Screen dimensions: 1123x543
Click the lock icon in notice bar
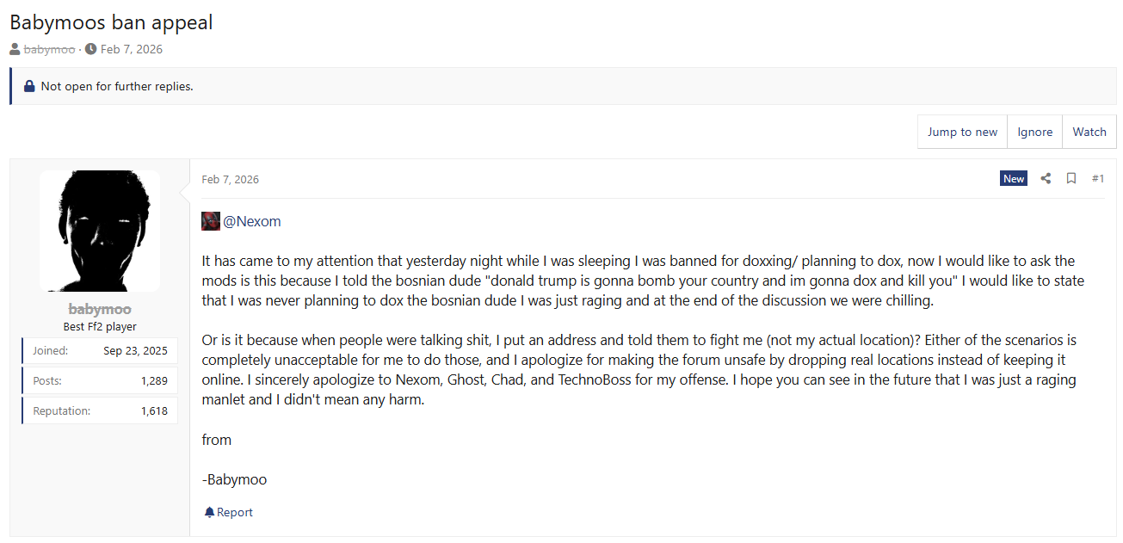coord(29,86)
